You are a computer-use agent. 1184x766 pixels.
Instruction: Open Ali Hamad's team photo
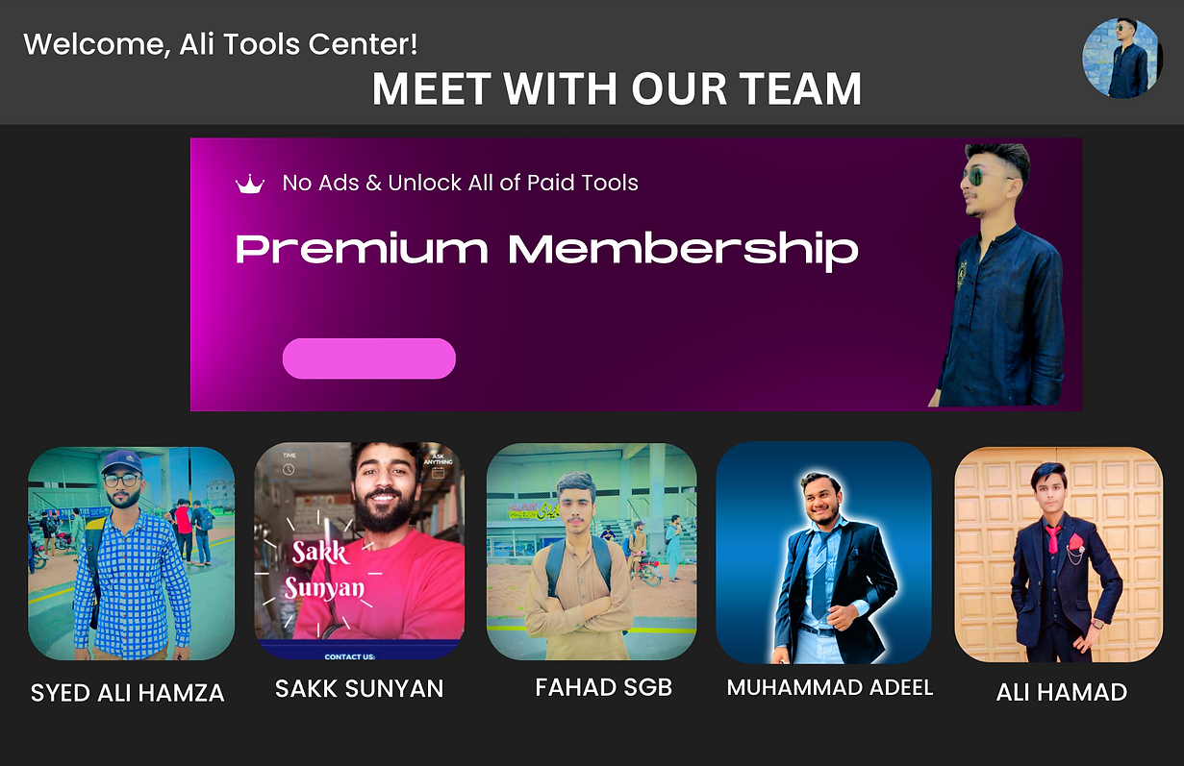point(1058,555)
